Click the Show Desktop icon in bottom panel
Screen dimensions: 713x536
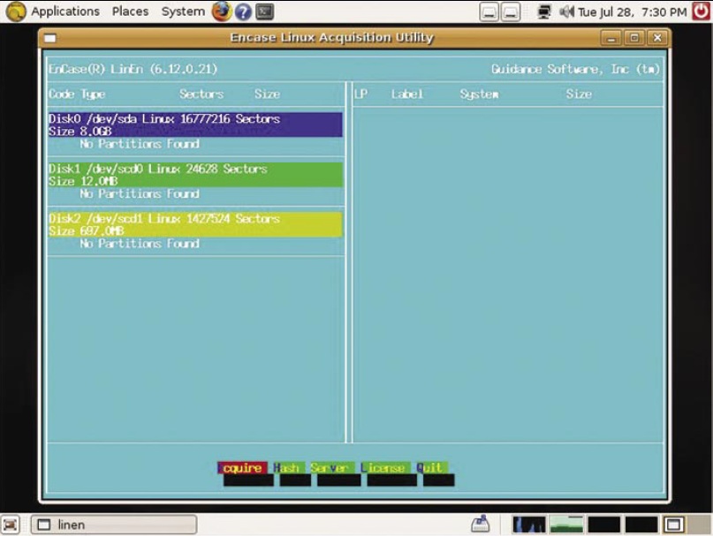pos(11,525)
